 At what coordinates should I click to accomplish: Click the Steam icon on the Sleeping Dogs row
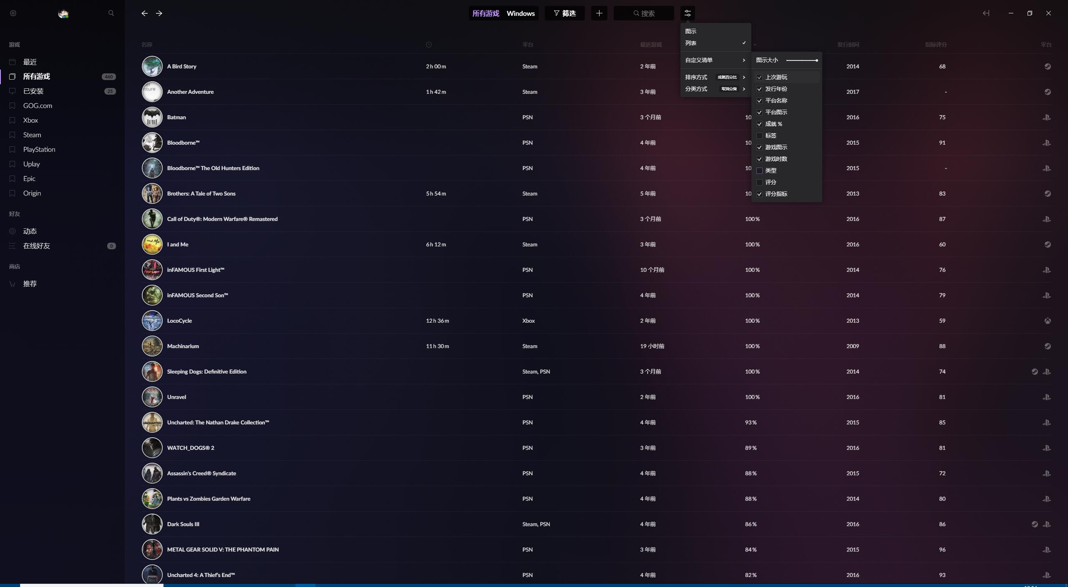1035,371
